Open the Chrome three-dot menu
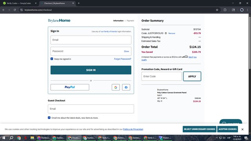Screen dimensions: 251x141 tap(247, 10)
